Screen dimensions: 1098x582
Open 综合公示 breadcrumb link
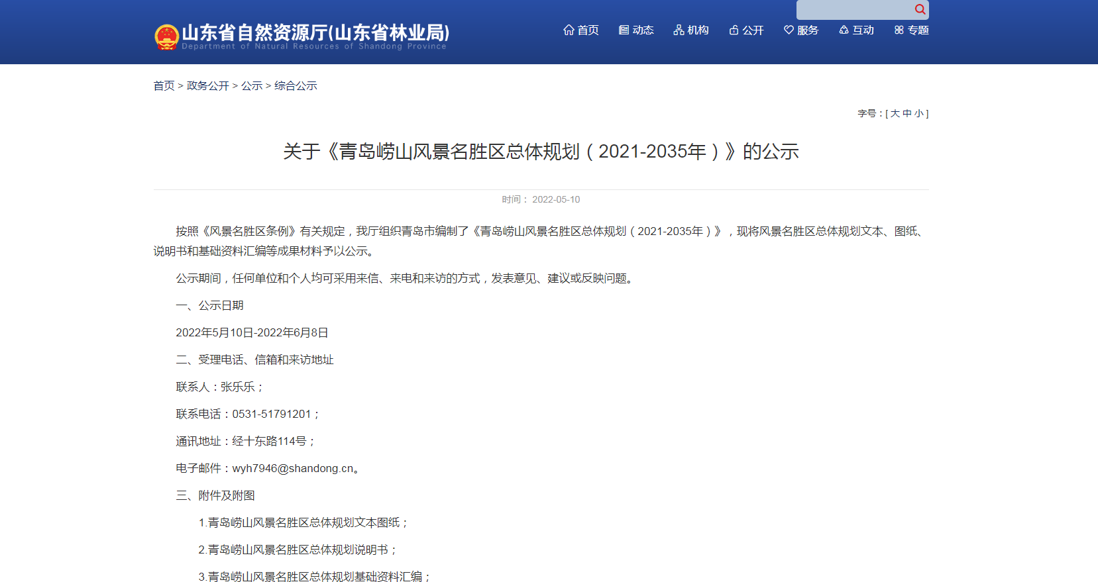click(296, 85)
